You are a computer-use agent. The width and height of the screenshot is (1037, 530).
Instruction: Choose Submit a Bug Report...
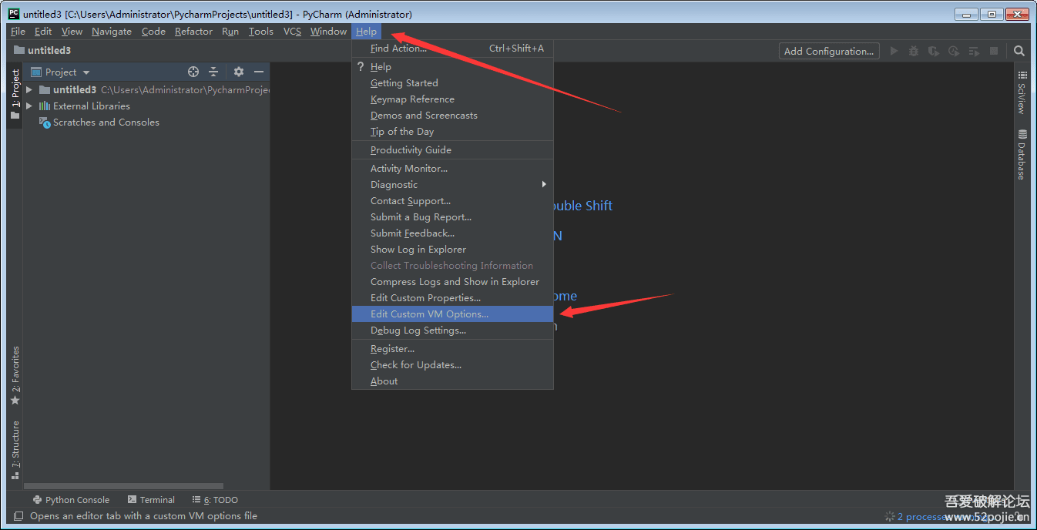[452, 217]
